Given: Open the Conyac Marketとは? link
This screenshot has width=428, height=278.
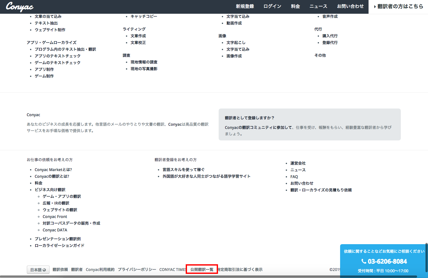Looking at the screenshot, I should (x=53, y=170).
